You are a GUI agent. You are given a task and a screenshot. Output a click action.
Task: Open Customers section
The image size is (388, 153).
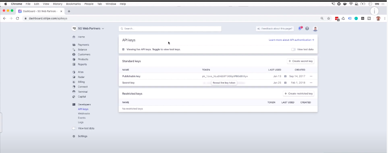(84, 54)
